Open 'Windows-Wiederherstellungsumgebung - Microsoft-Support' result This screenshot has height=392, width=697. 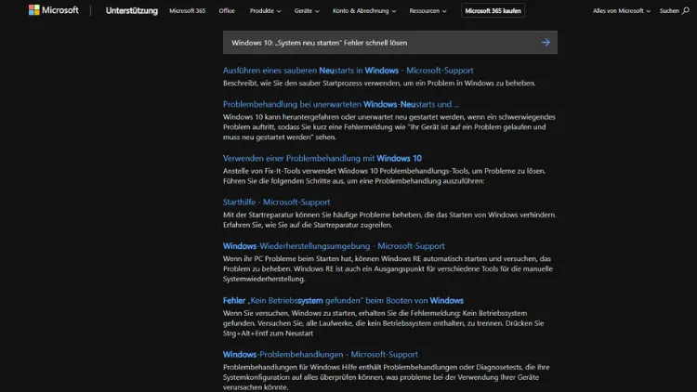334,246
